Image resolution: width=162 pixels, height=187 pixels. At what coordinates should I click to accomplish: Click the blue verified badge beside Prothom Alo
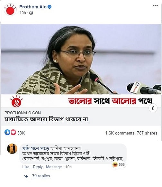coord(50,7)
